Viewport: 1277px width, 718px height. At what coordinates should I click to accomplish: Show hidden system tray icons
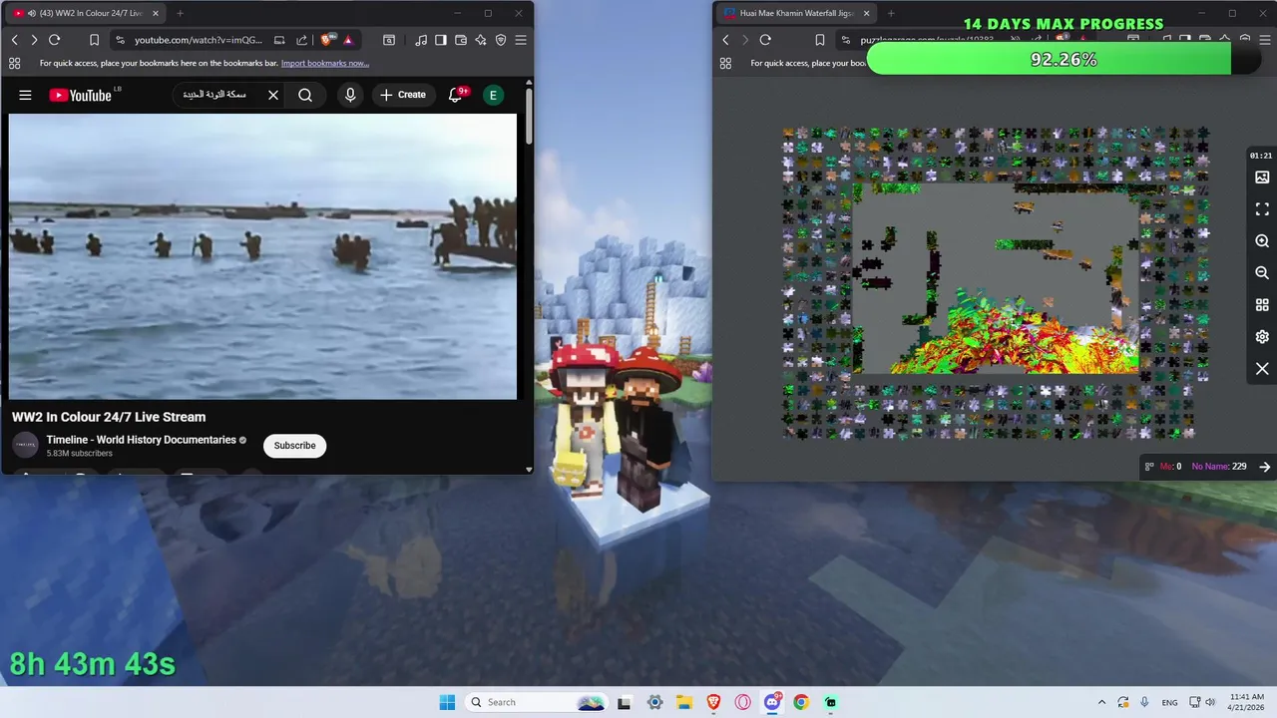(x=1101, y=702)
